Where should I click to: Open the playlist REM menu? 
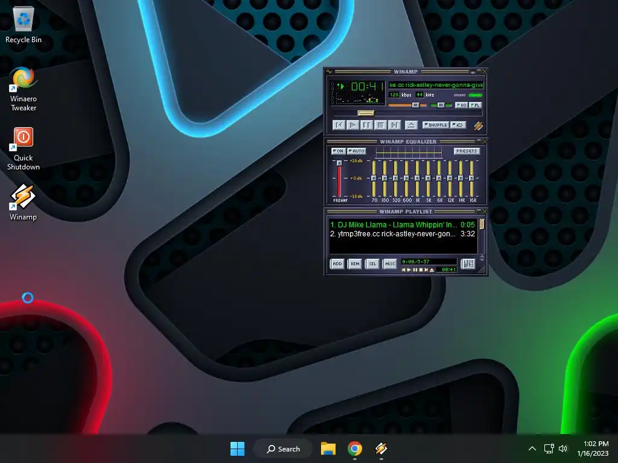pyautogui.click(x=355, y=264)
